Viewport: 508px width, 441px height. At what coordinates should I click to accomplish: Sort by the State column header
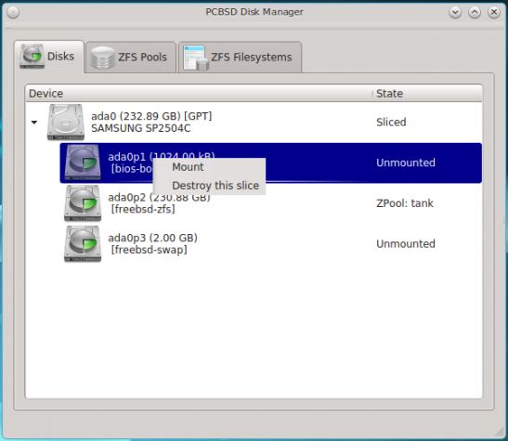427,94
